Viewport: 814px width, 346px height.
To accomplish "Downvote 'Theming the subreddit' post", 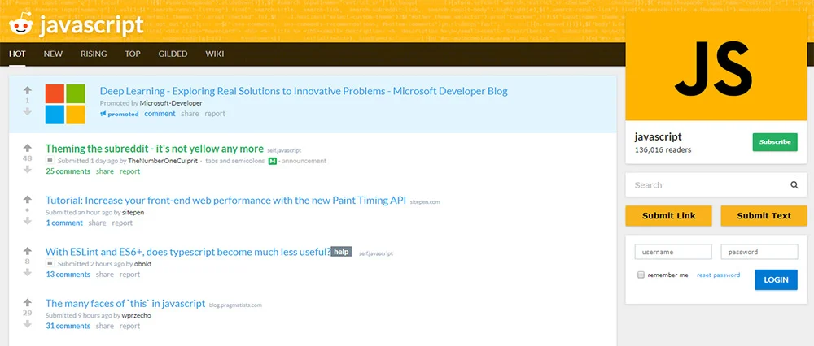I will pos(28,169).
